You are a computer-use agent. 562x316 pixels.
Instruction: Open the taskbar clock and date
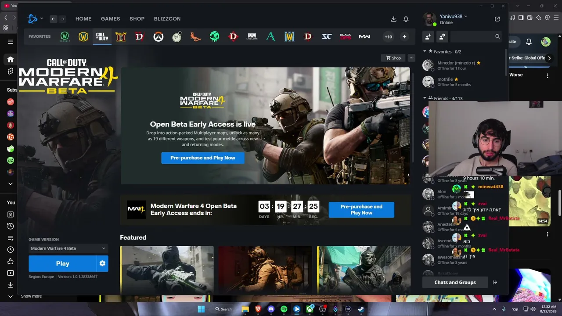(x=548, y=309)
